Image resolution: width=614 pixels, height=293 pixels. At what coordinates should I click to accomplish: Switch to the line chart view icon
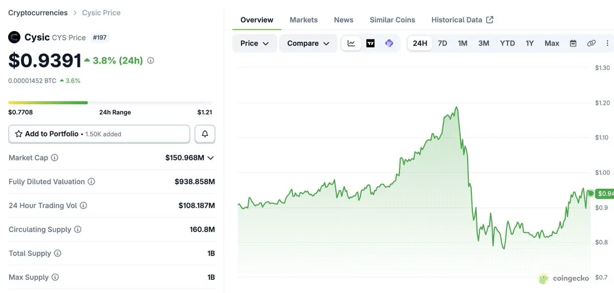351,43
